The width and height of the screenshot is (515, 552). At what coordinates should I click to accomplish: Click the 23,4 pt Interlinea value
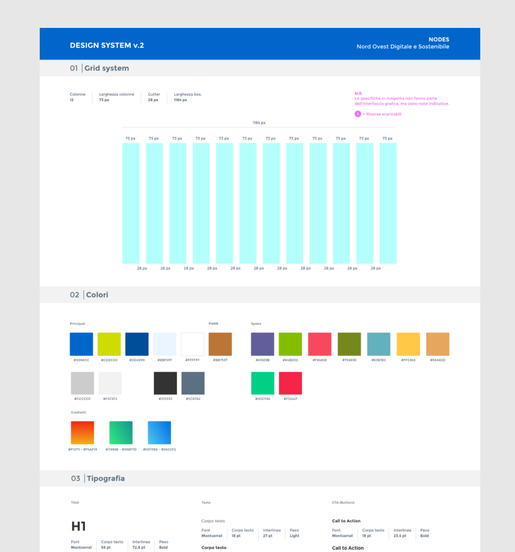coord(400,536)
